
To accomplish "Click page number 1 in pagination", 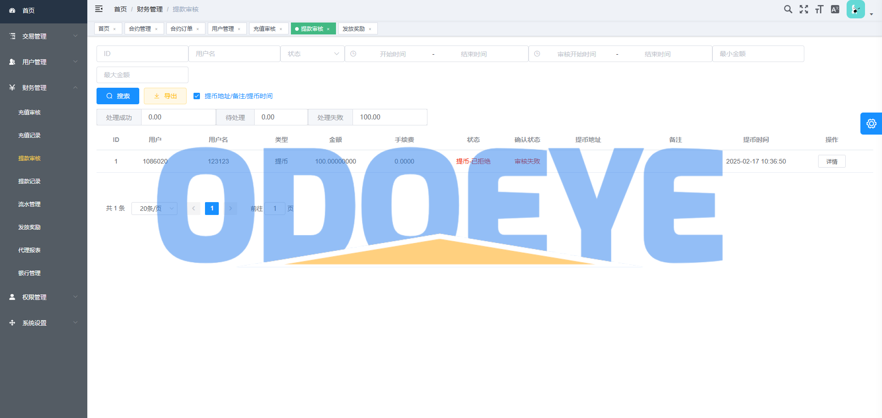I will click(x=212, y=209).
